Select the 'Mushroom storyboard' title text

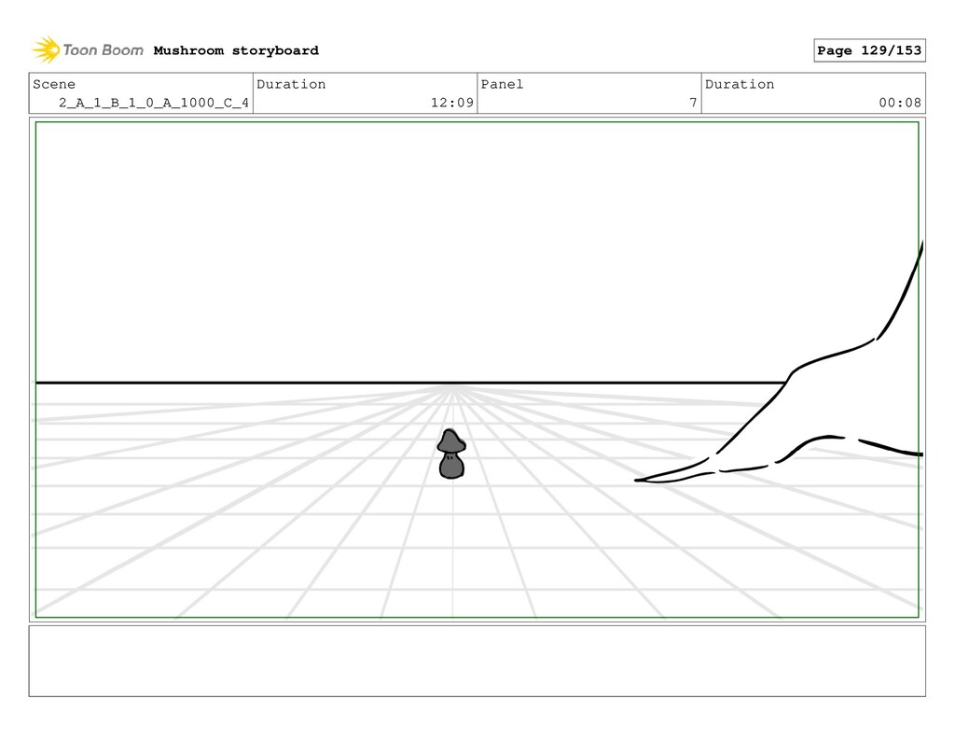point(236,50)
